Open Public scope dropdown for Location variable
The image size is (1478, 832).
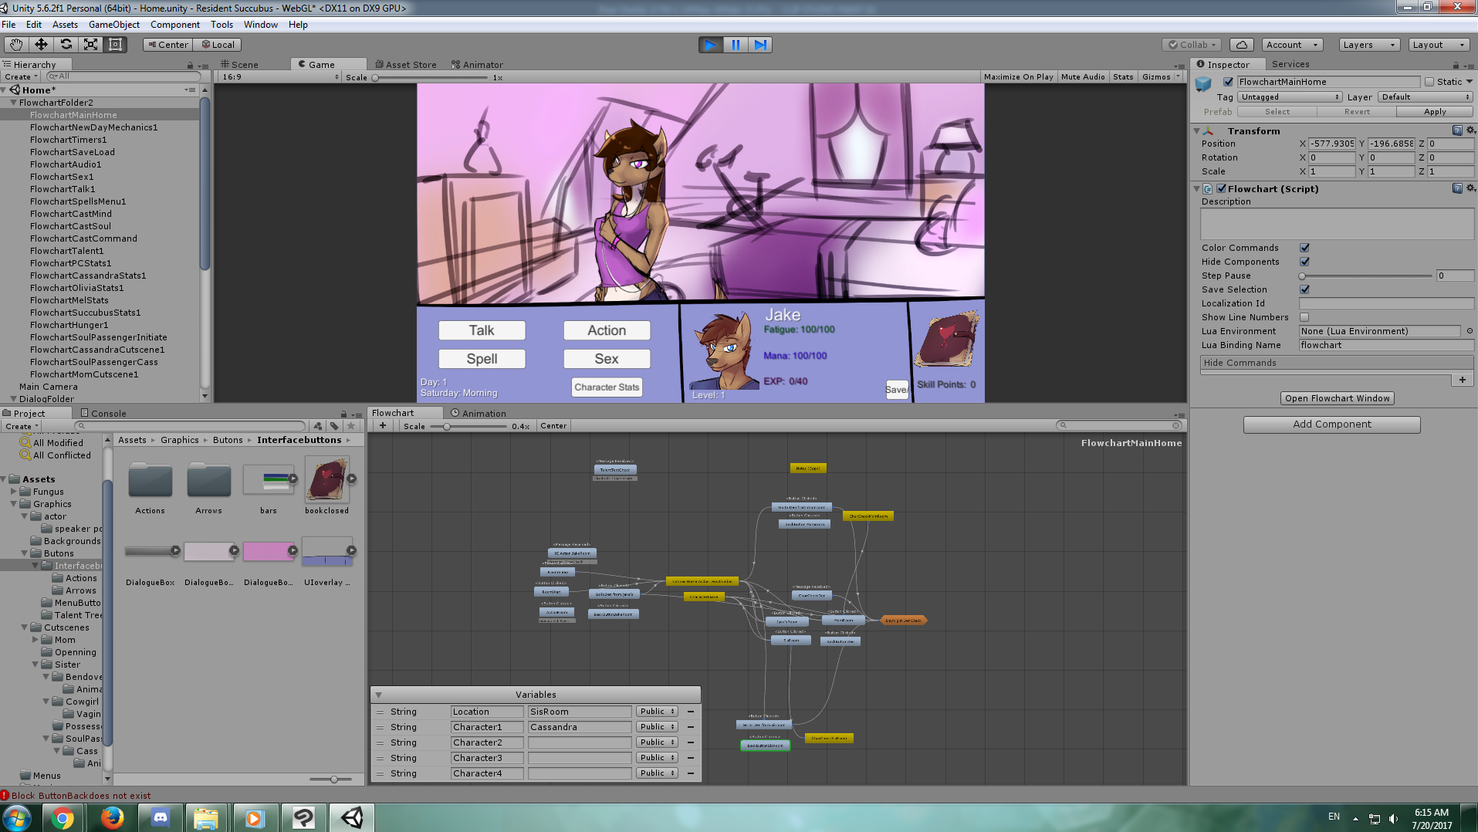coord(657,712)
